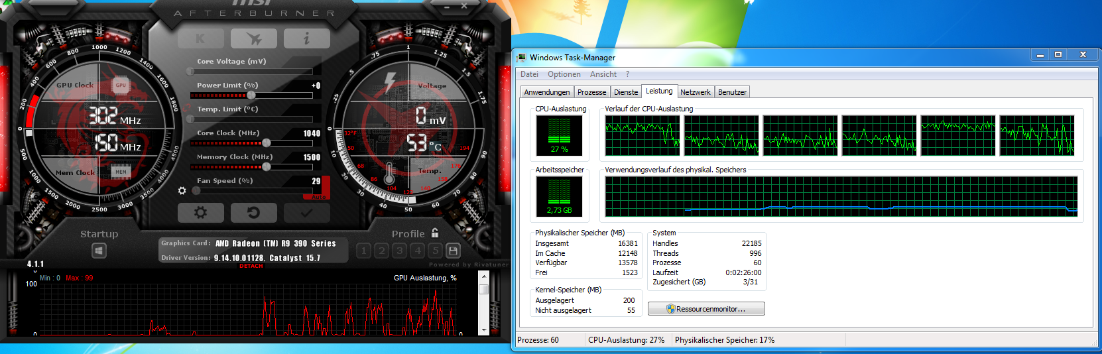This screenshot has height=354, width=1102.
Task: Click the red DETACH label
Action: pyautogui.click(x=251, y=266)
